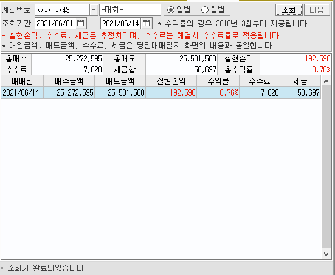This screenshot has width=335, height=275.
Task: Click the 조회 button
Action: [x=289, y=10]
